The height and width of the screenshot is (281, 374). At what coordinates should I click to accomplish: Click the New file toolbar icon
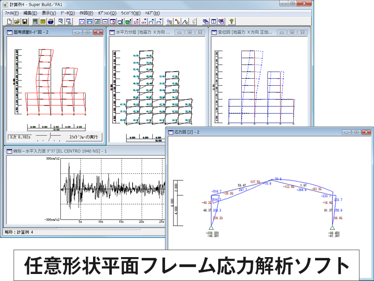coord(9,22)
